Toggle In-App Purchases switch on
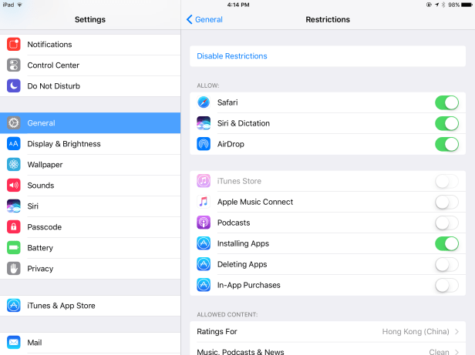Screen dimensions: 475x355 [446, 285]
